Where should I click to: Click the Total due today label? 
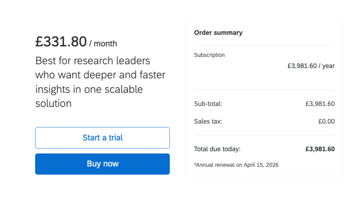[x=217, y=149]
